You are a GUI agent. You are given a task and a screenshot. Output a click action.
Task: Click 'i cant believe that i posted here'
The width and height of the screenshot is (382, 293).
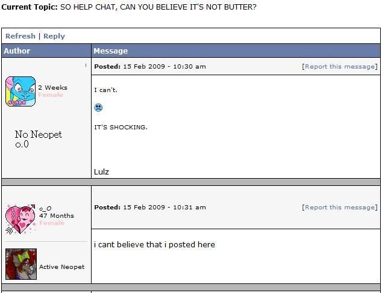tap(154, 245)
